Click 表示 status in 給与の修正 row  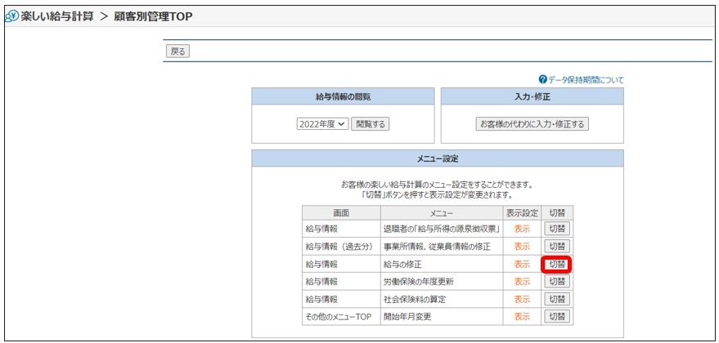pyautogui.click(x=522, y=264)
